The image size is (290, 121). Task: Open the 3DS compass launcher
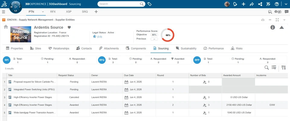point(15,7)
